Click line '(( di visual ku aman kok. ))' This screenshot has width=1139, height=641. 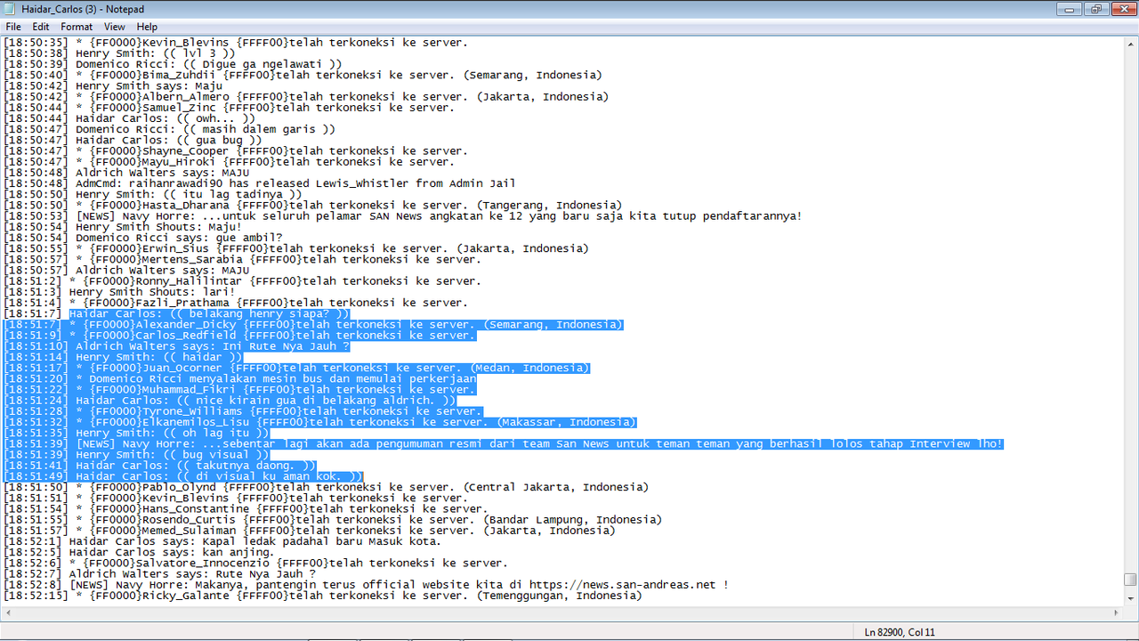click(x=183, y=476)
